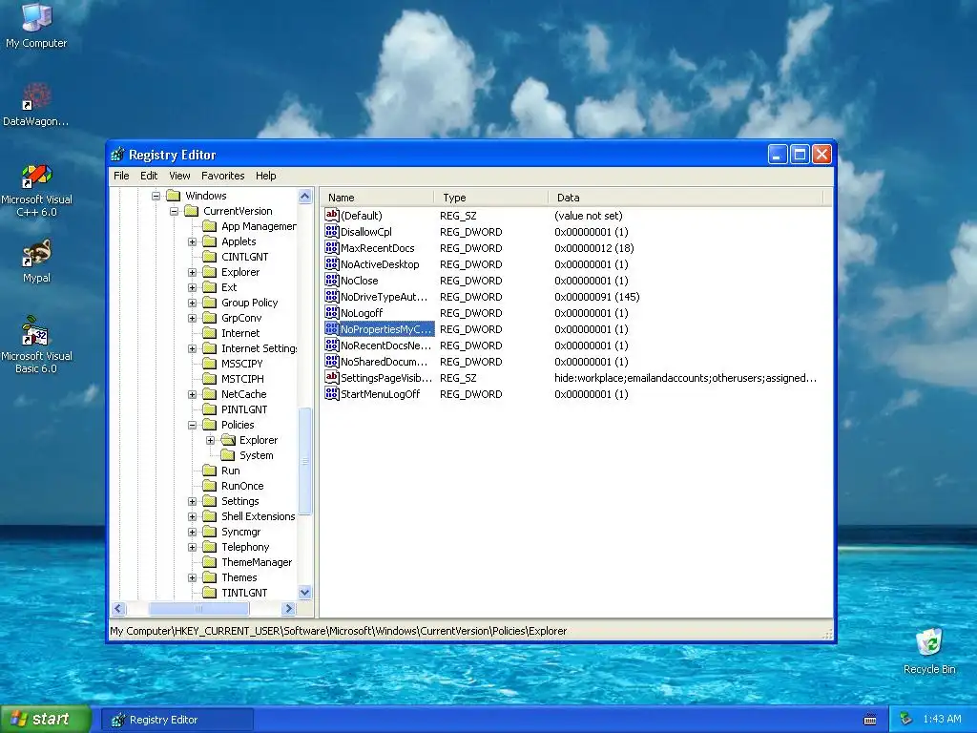This screenshot has height=733, width=977.
Task: Select the NetCache key label
Action: click(x=243, y=394)
